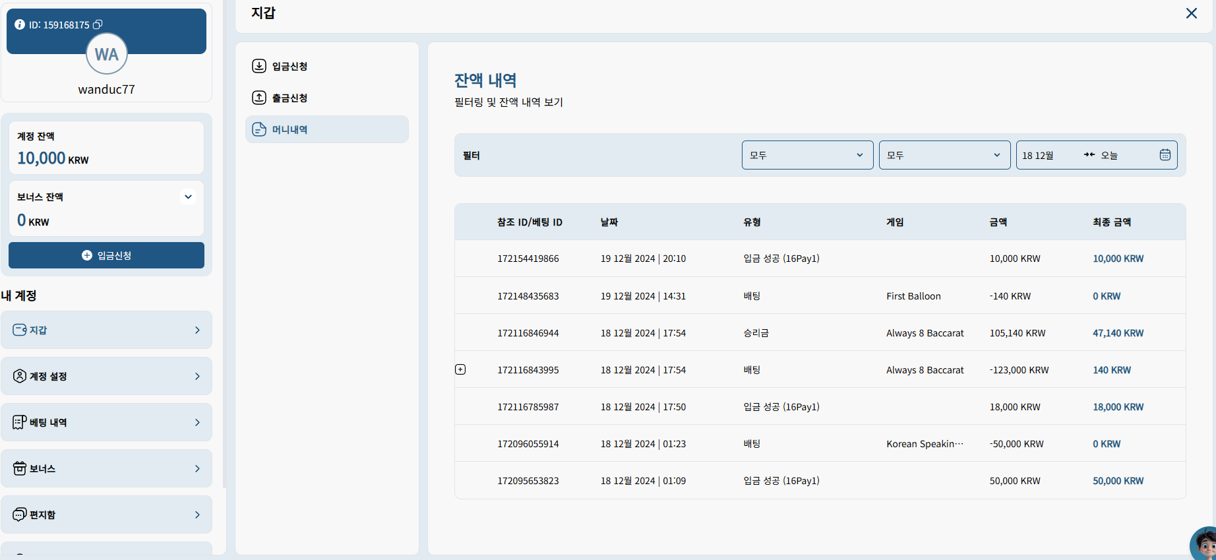
Task: Click the 게임 column header
Action: 895,222
